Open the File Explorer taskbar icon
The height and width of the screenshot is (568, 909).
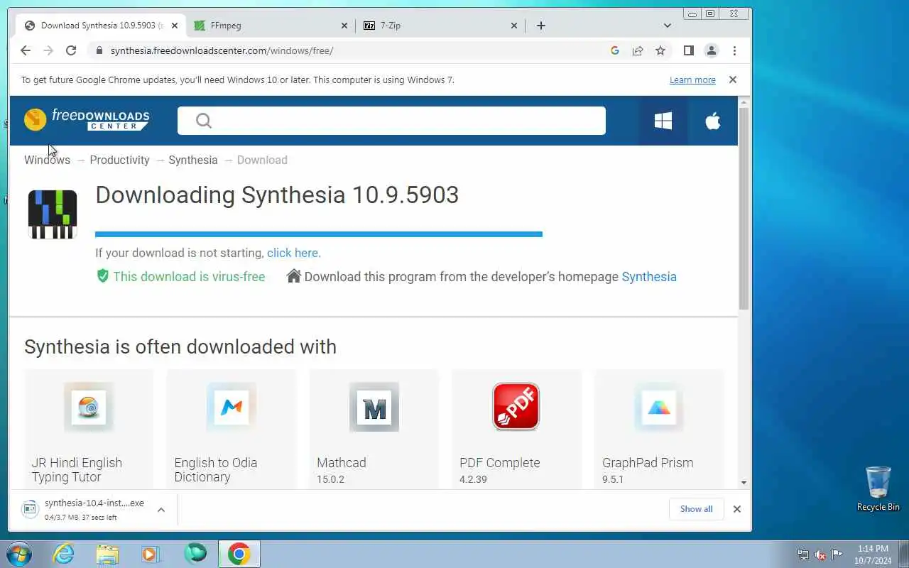coord(107,554)
